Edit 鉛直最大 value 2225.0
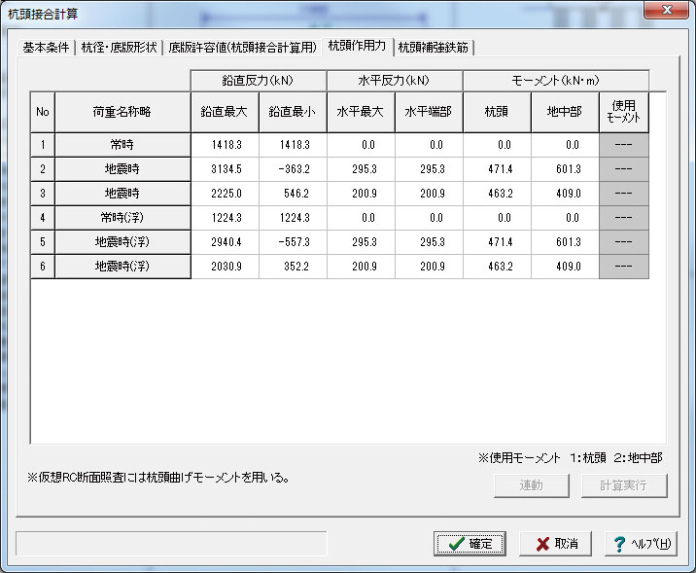This screenshot has width=696, height=573. [225, 194]
